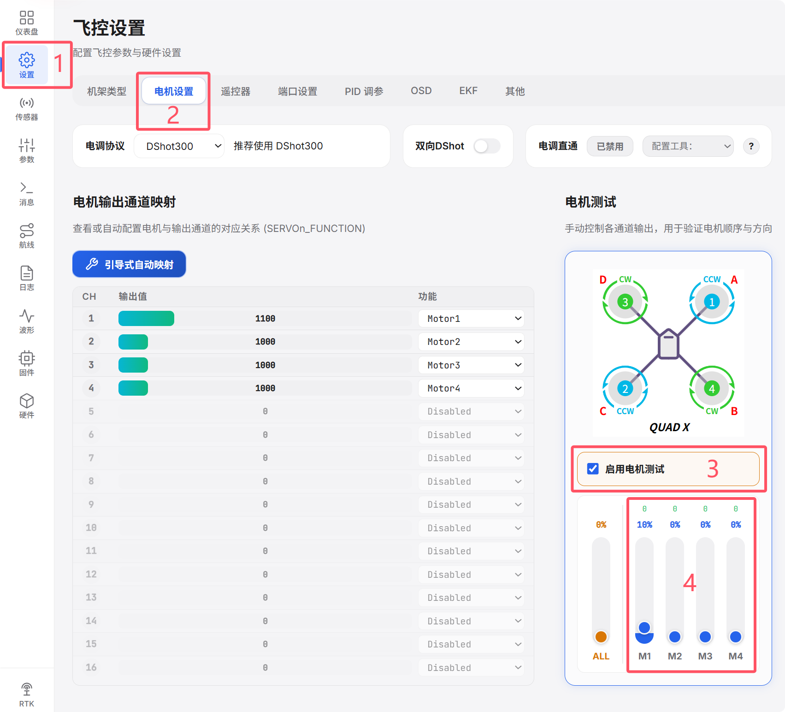This screenshot has width=785, height=712.
Task: Switch to the 遥控器 tab
Action: pyautogui.click(x=236, y=91)
